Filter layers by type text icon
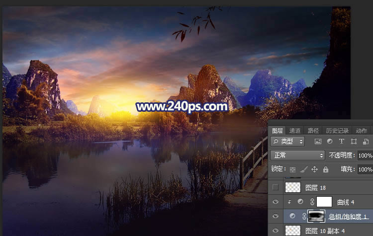Image resolution: width=373 pixels, height=236 pixels. (341, 142)
